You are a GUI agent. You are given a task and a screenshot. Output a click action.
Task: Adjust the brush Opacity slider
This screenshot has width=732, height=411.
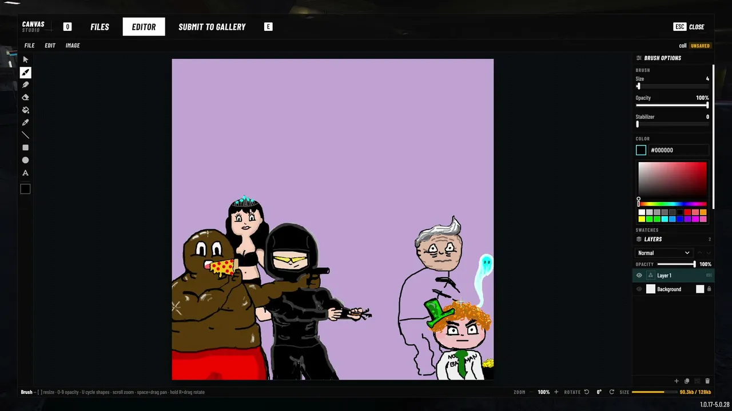click(x=673, y=105)
